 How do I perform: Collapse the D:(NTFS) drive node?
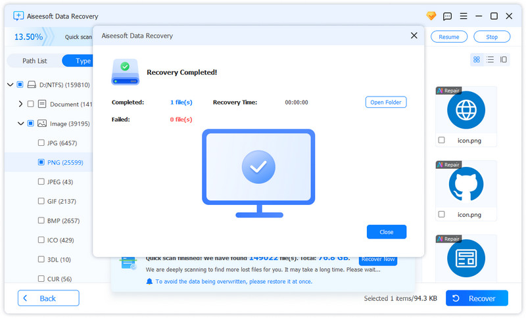pos(11,85)
